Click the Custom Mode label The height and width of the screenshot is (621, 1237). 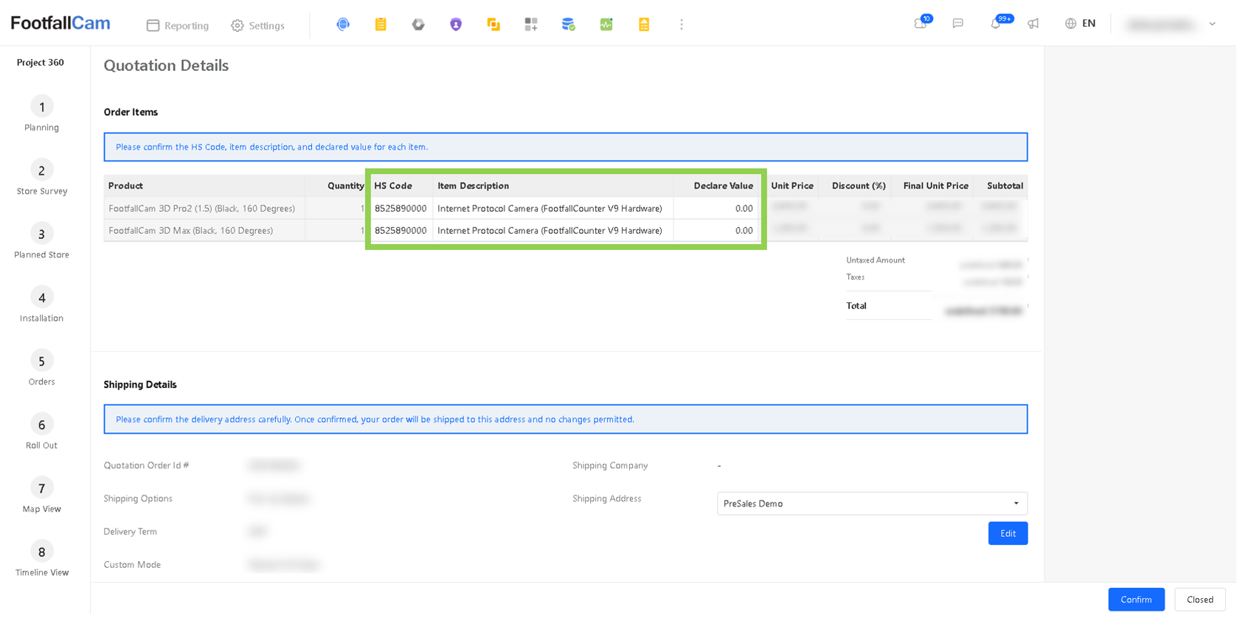(x=132, y=565)
